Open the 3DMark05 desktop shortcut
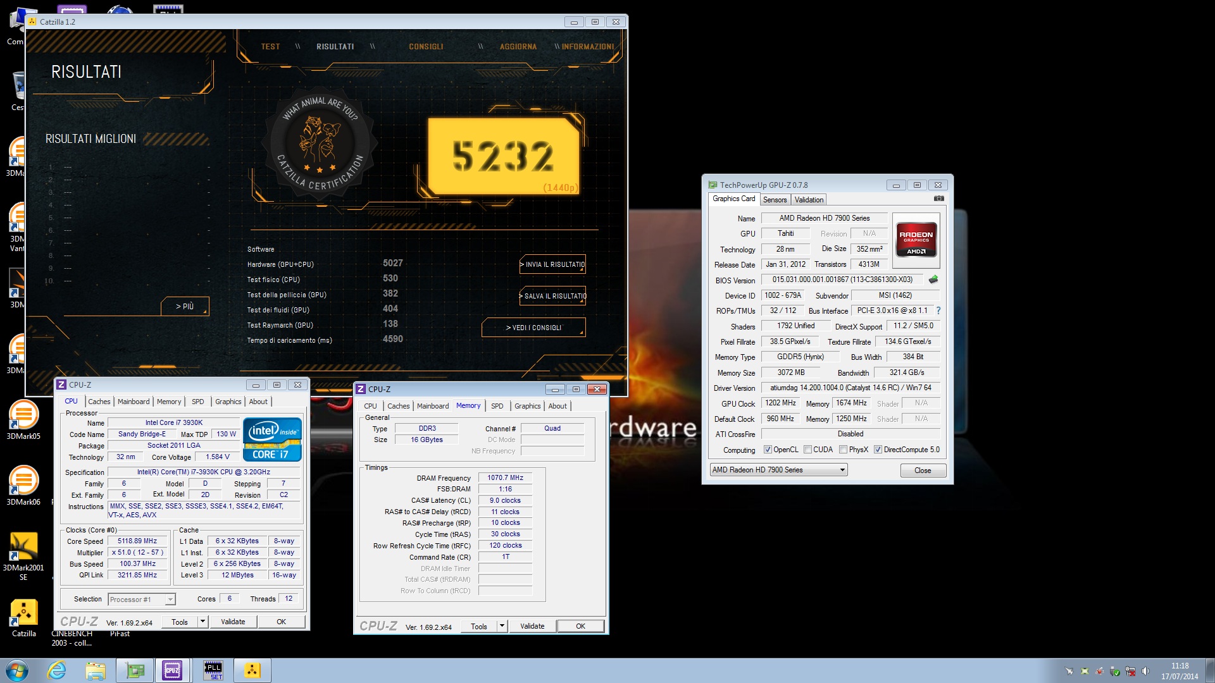1215x683 pixels. click(23, 420)
